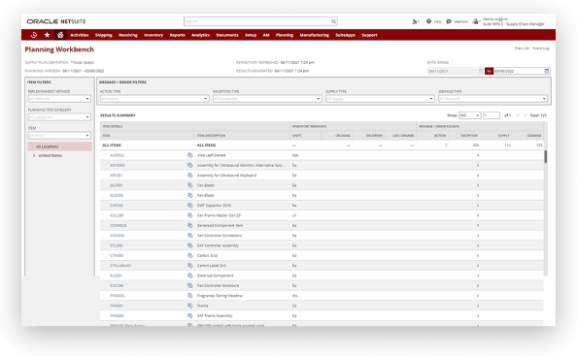577x356 pixels.
Task: Open the Manufacturing menu
Action: [x=315, y=35]
